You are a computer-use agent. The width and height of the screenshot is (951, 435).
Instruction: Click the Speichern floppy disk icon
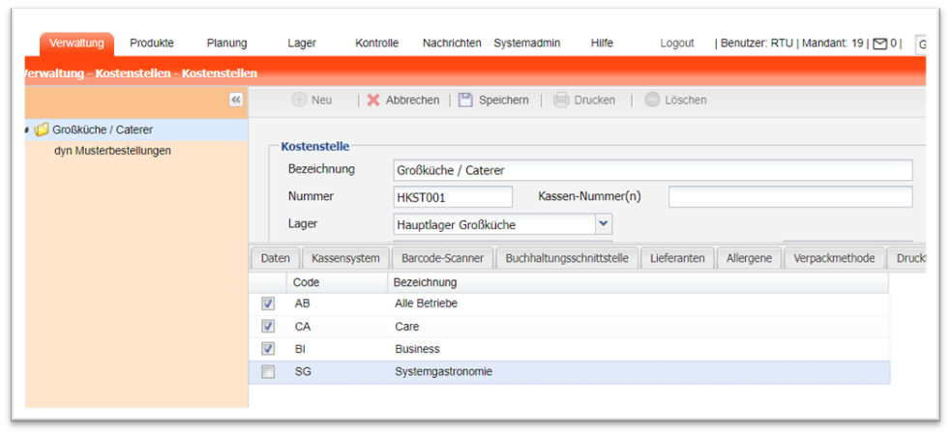click(x=465, y=100)
